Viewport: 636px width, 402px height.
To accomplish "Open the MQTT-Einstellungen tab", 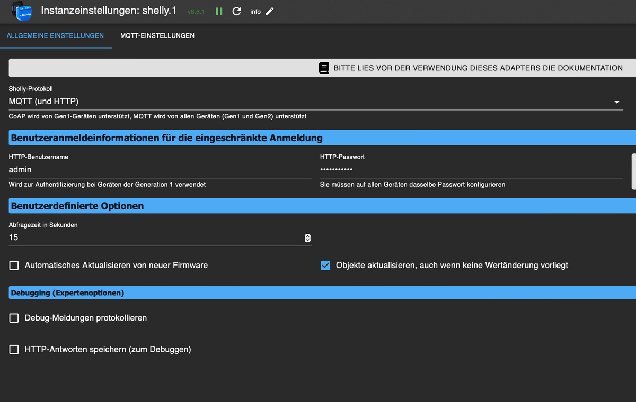I will 157,35.
